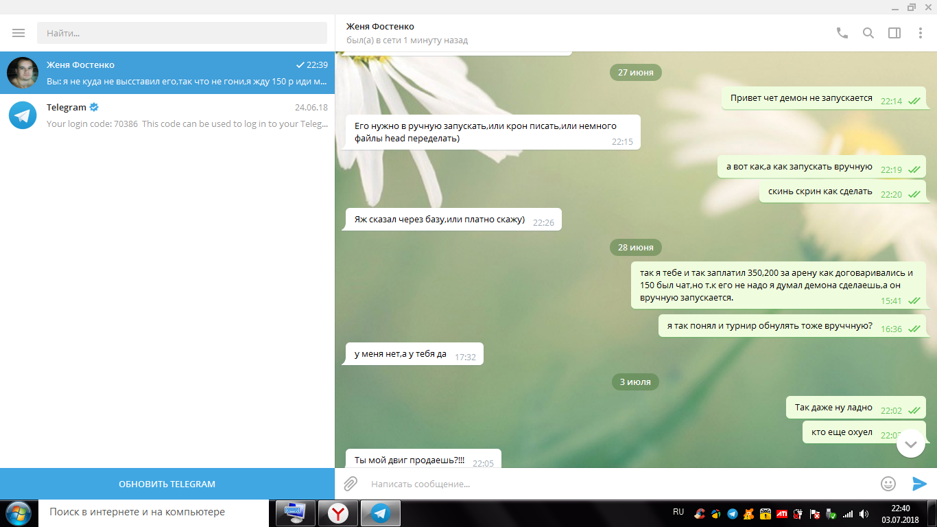The image size is (937, 527).
Task: Search within this chat using magnifier icon
Action: coord(868,33)
